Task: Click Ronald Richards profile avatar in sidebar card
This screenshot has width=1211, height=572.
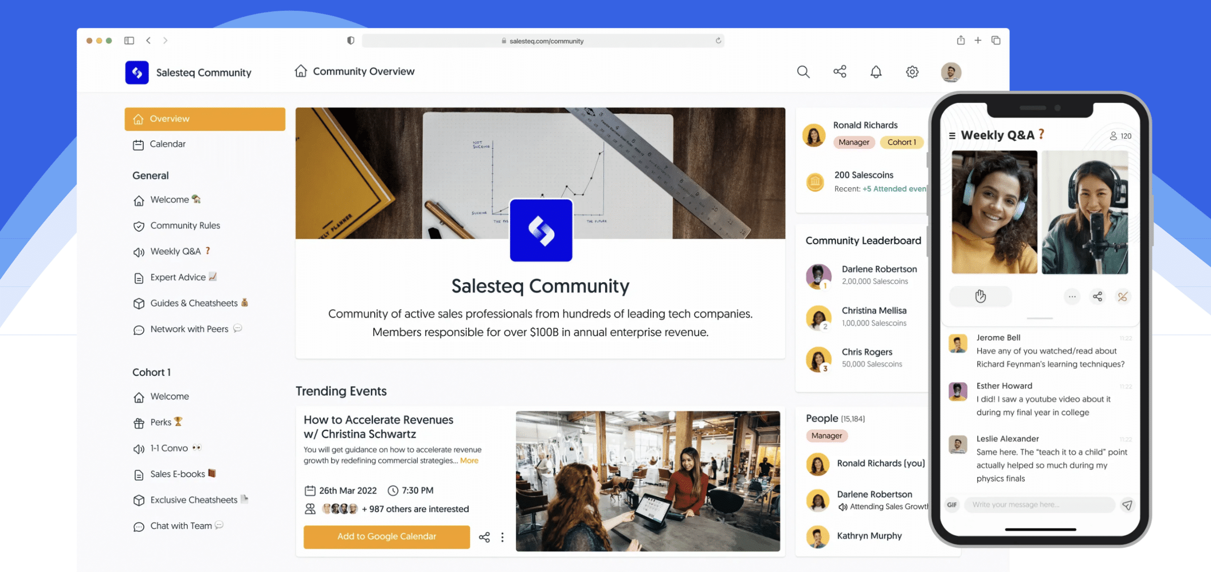Action: coord(814,135)
